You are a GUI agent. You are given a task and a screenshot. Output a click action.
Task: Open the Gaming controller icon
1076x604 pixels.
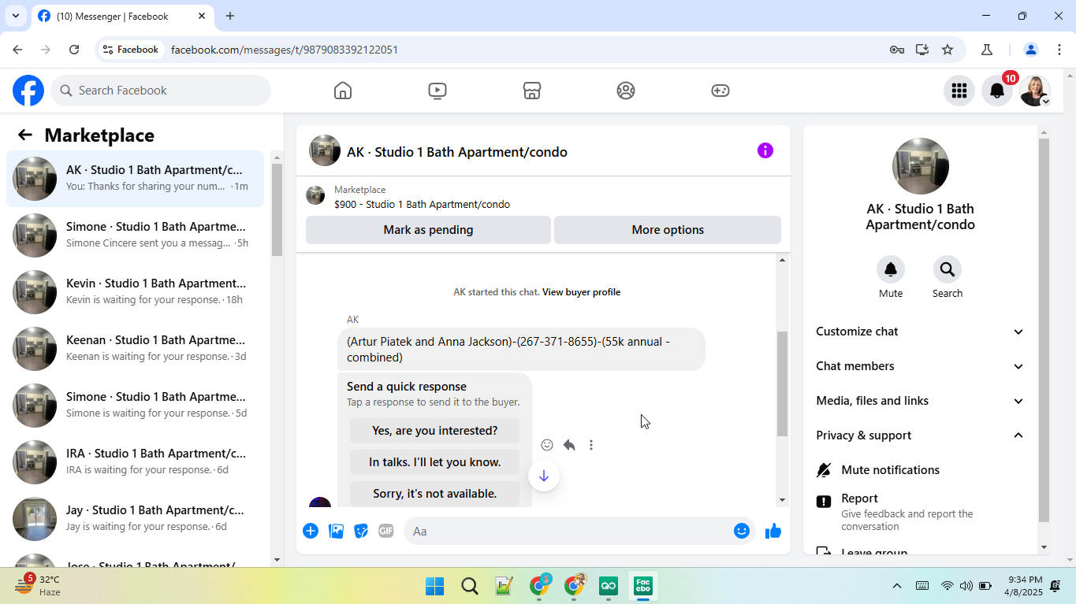(720, 91)
